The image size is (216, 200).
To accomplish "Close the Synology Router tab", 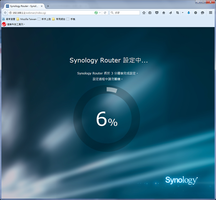I will point(42,6).
